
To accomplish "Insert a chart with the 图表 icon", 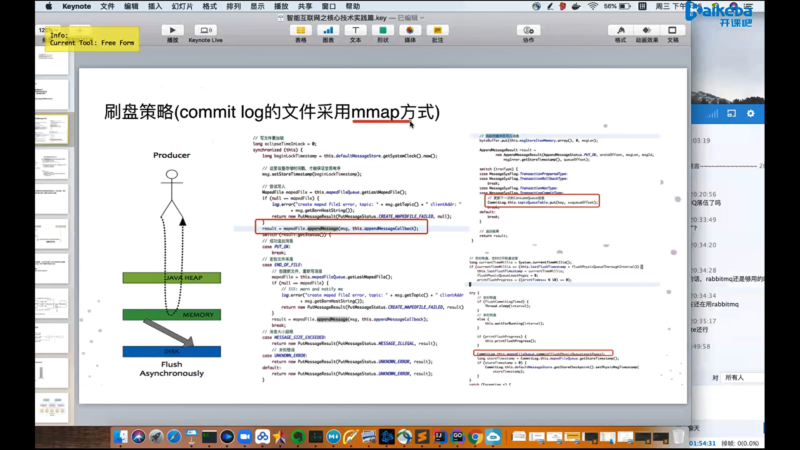I will [328, 30].
